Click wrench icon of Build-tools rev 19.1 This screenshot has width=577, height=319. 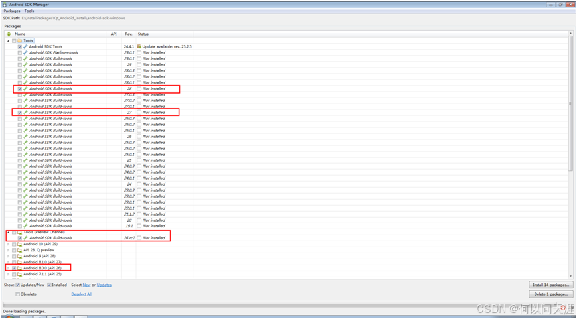25,226
